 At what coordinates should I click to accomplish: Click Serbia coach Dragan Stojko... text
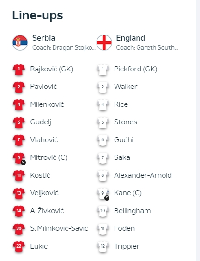[x=64, y=48]
